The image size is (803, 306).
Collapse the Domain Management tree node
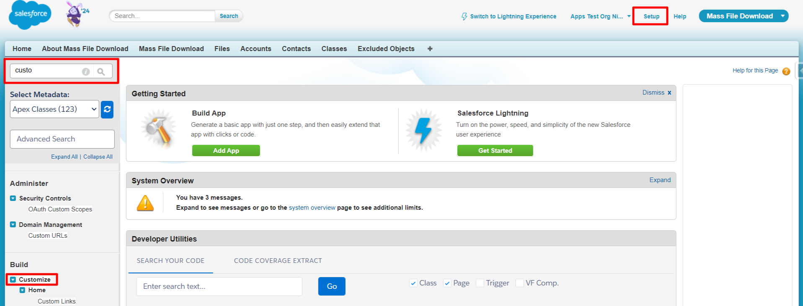13,225
